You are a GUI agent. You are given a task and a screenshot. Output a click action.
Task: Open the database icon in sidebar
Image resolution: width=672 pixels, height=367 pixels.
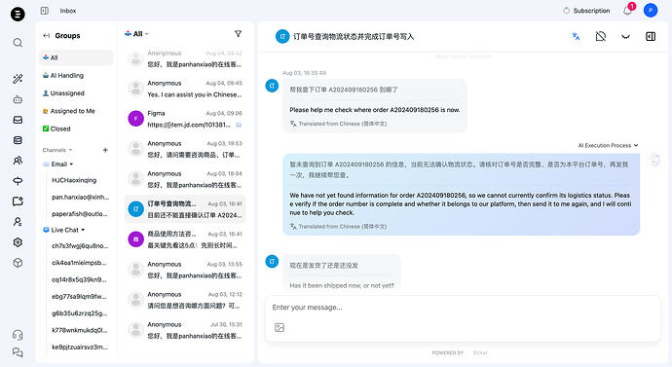(18, 140)
